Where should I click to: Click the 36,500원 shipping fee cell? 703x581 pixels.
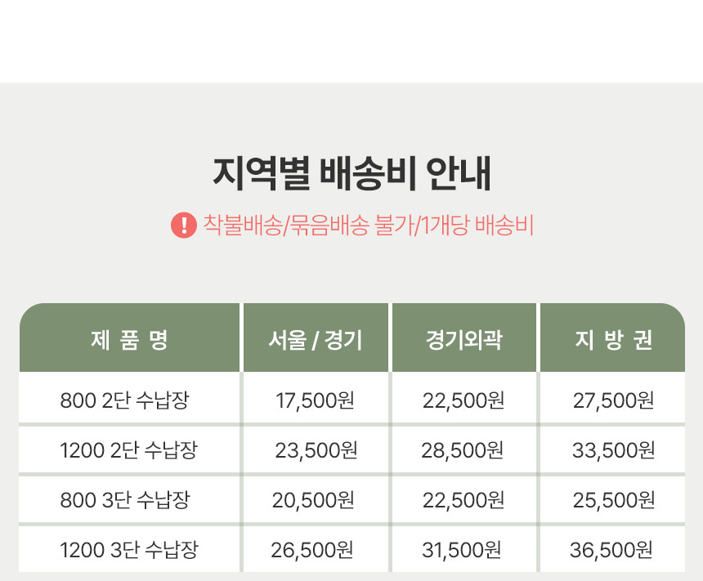[611, 550]
